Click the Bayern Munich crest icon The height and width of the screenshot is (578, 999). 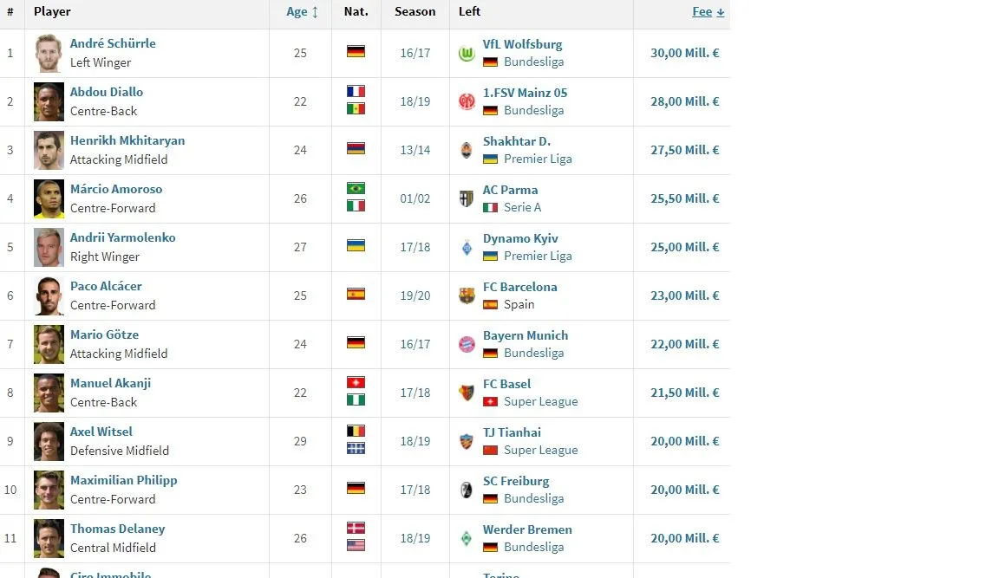coord(467,344)
